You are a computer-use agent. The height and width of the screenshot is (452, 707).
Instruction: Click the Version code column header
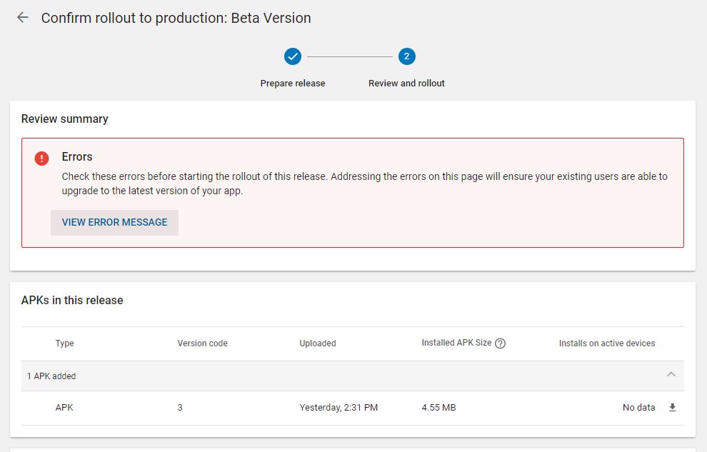pos(202,343)
